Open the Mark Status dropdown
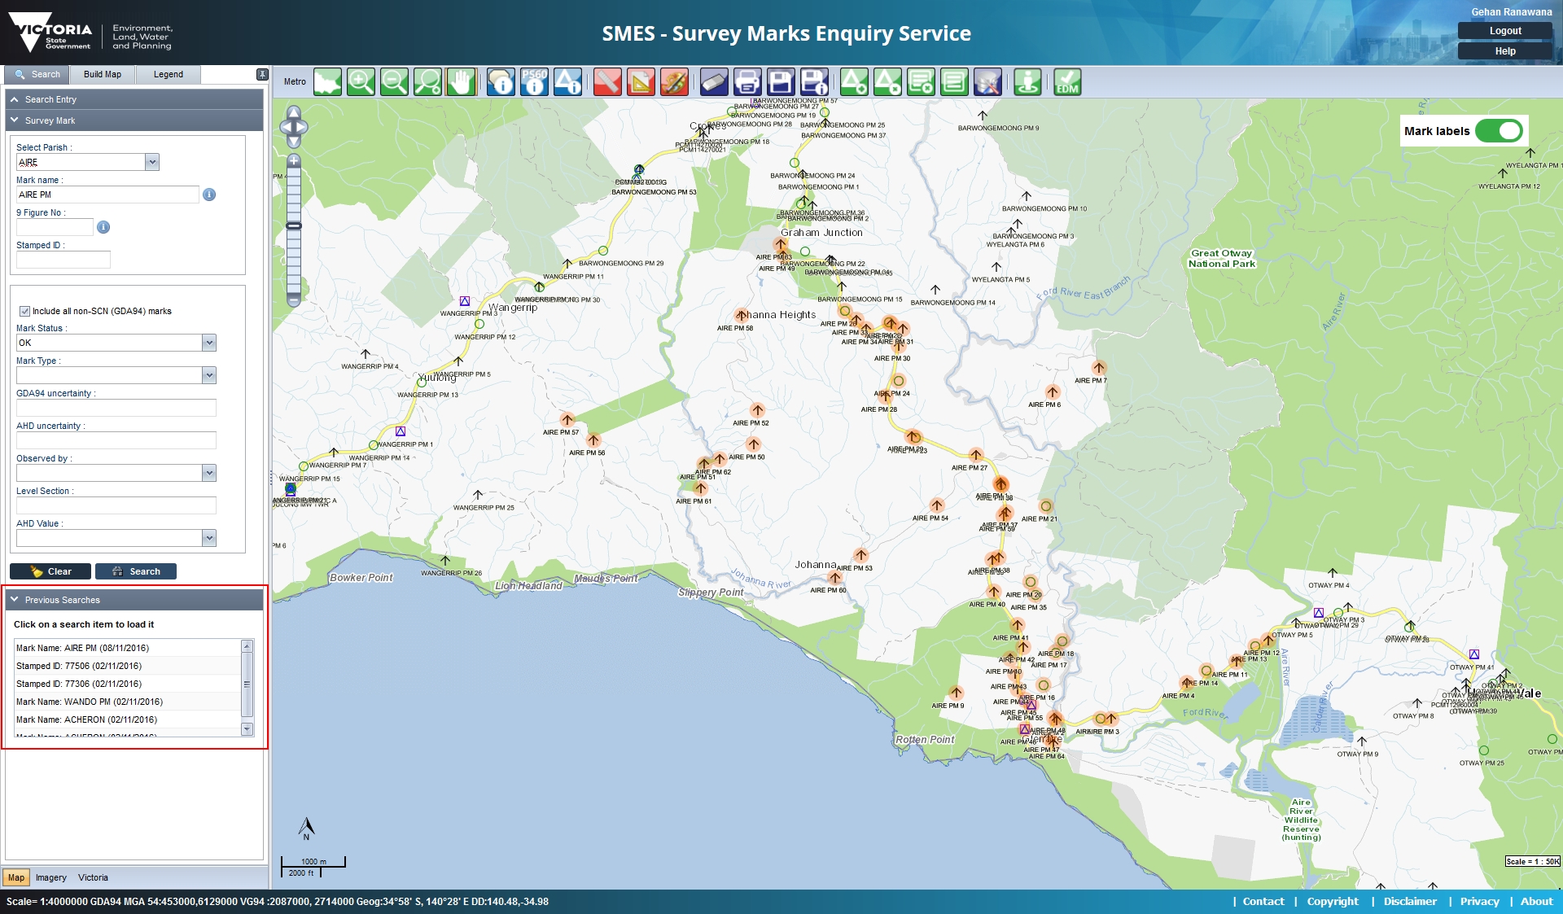 209,343
